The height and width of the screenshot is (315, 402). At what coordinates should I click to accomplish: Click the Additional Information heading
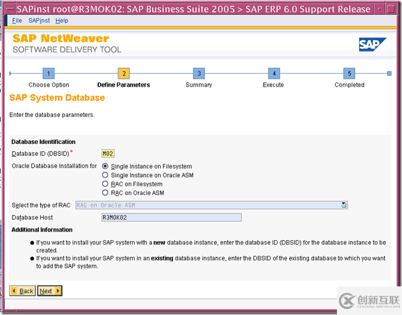click(42, 230)
